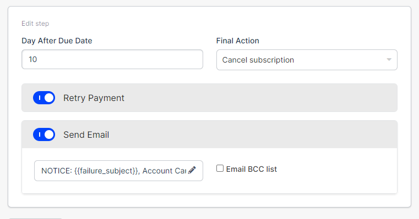Click the value 10 in the day field
419x219 pixels.
[x=32, y=59]
